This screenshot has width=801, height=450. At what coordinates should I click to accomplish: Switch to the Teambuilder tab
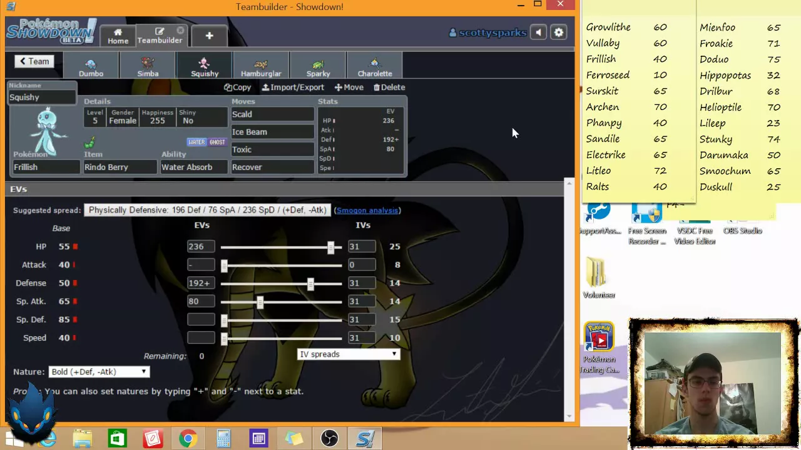(x=160, y=36)
